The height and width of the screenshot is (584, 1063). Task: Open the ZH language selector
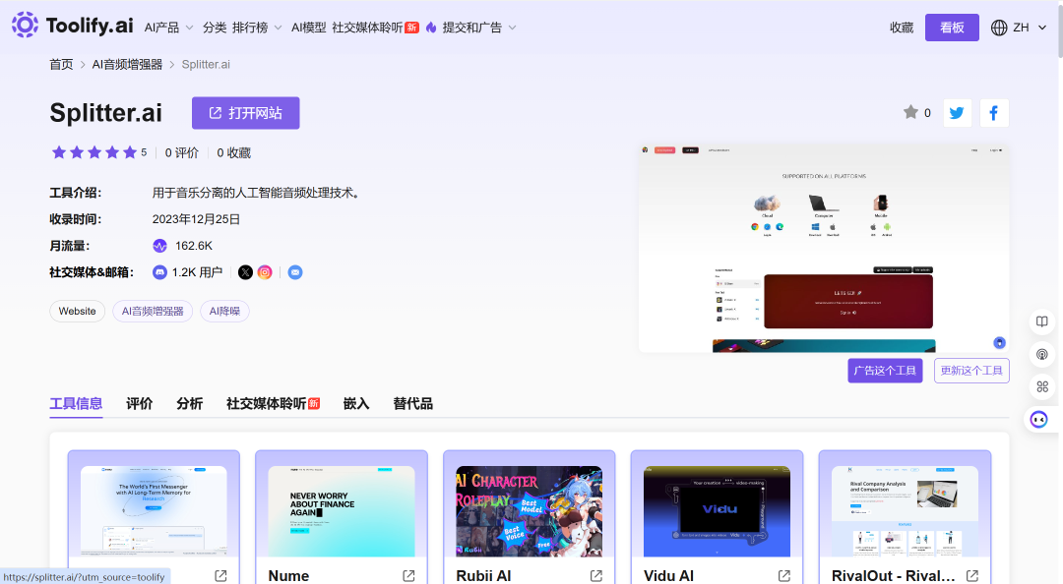click(1019, 28)
